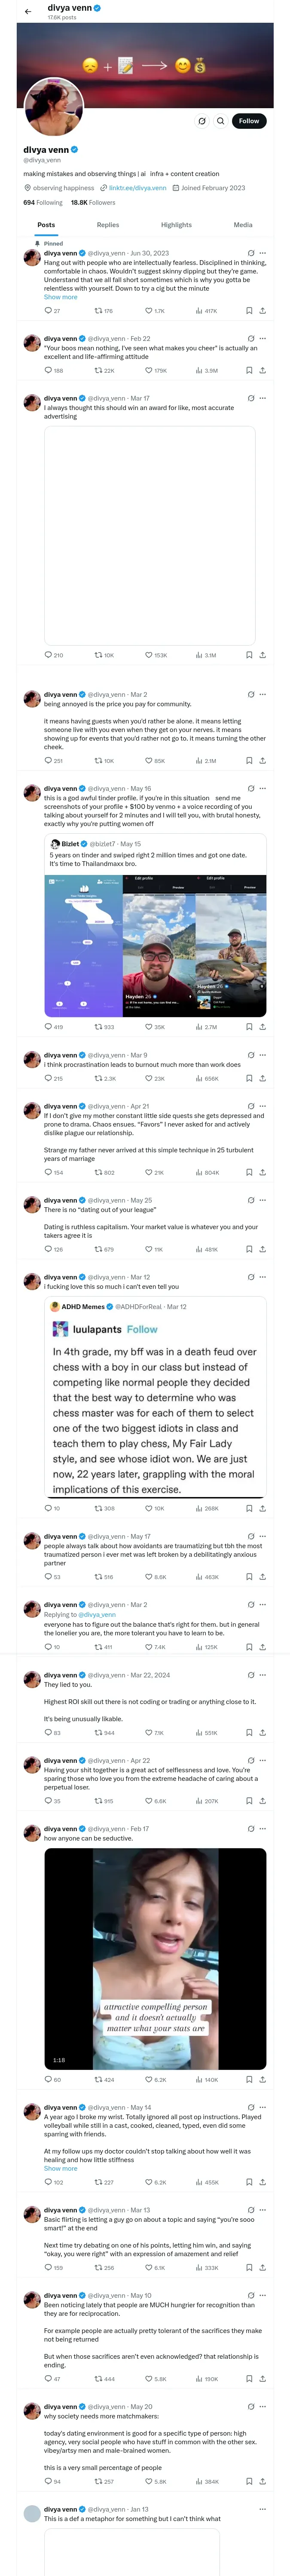
Task: Switch to the Replies tab
Action: click(108, 225)
